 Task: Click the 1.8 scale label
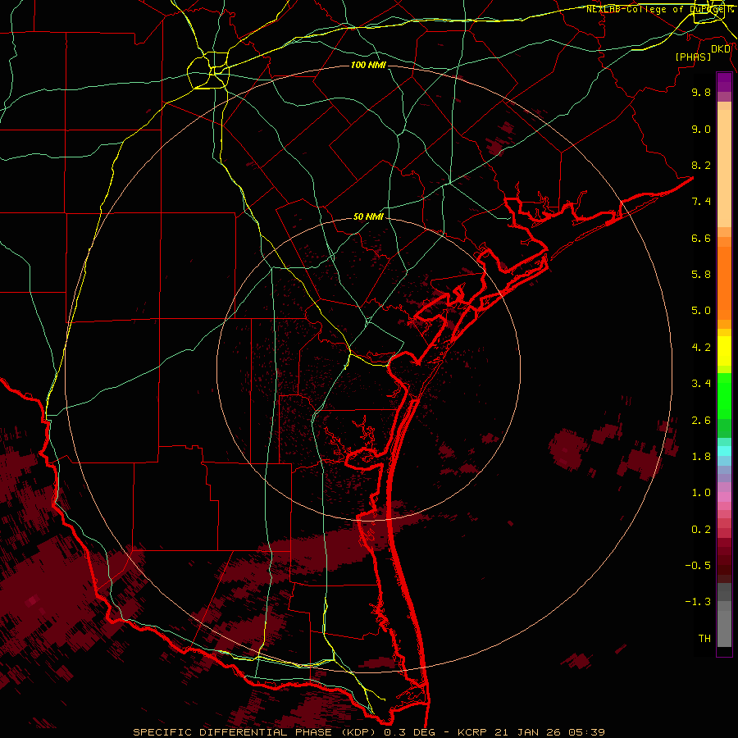(701, 457)
